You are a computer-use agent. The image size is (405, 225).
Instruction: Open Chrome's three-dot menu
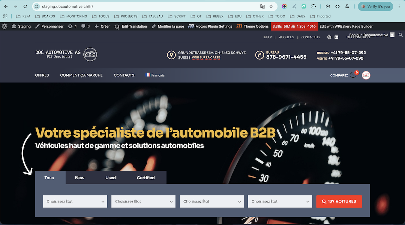click(x=399, y=6)
